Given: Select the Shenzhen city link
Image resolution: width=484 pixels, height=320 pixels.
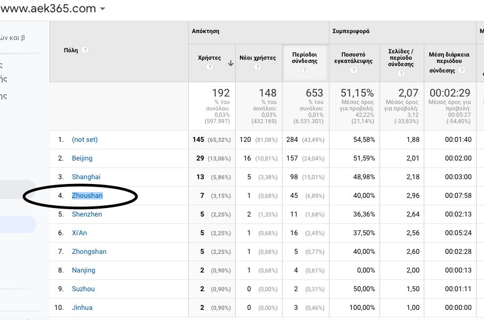Looking at the screenshot, I should click(87, 214).
